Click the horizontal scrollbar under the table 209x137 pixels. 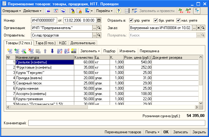[x=102, y=107]
